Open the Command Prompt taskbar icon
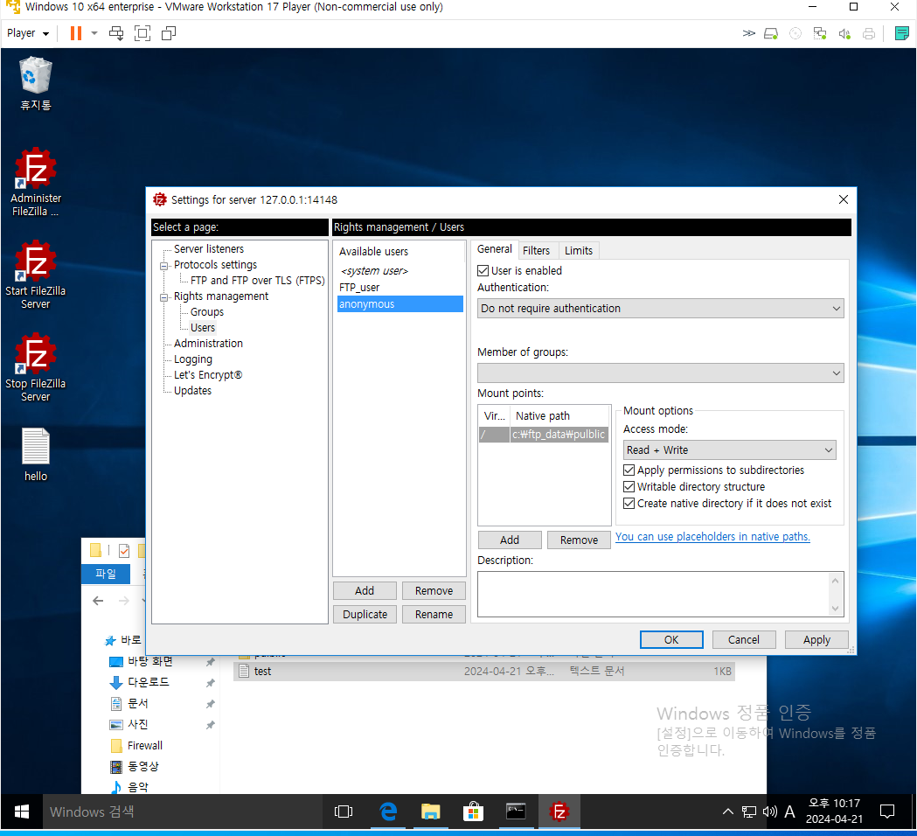 tap(515, 812)
